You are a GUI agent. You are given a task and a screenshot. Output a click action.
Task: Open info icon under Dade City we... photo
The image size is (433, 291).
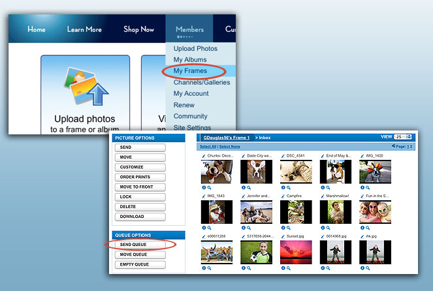244,187
